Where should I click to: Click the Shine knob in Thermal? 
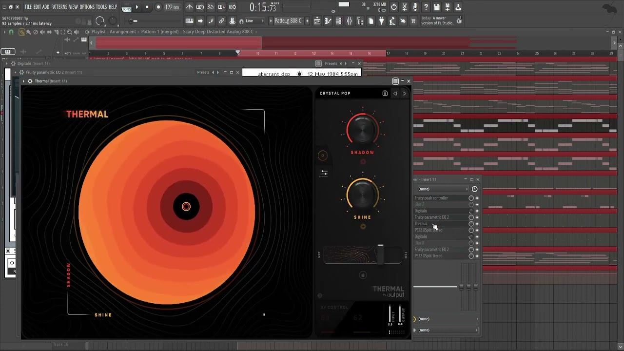tap(363, 195)
